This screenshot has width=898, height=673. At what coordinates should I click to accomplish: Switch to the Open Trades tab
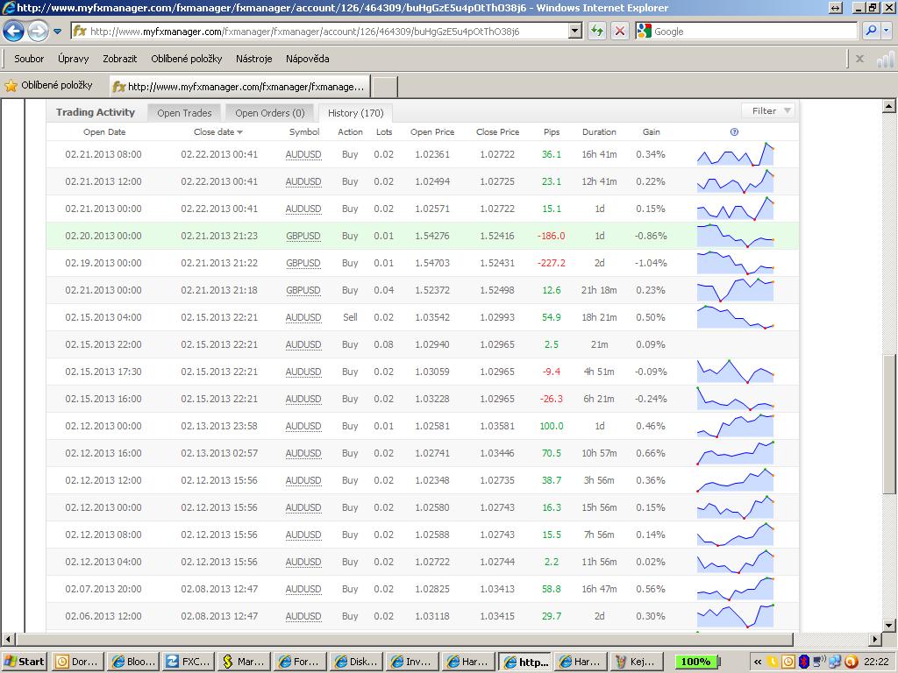tap(184, 113)
